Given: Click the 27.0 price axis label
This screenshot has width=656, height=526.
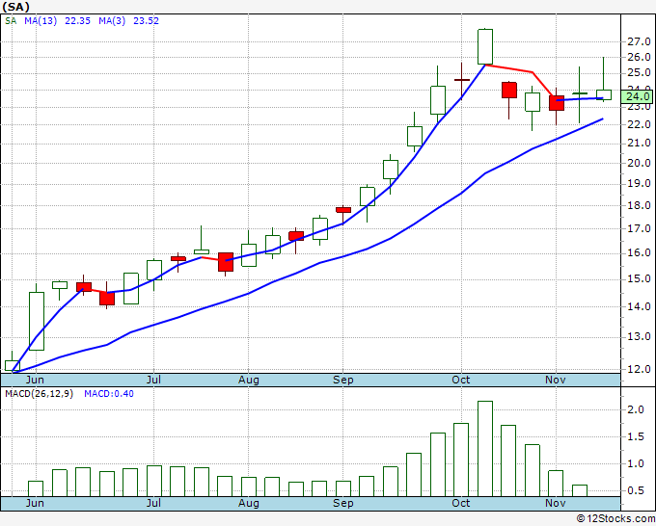Looking at the screenshot, I should [638, 42].
